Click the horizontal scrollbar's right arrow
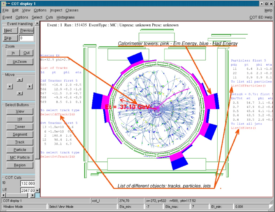 click(x=33, y=195)
